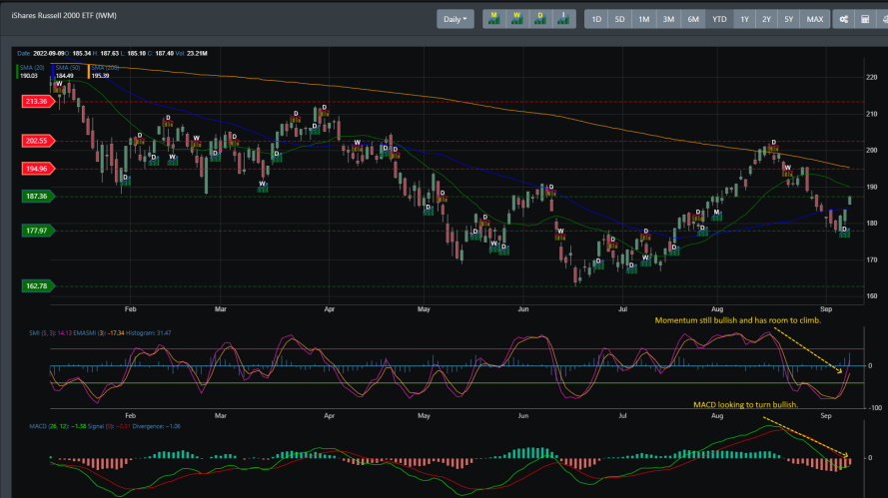Select the SMA (20) legend entry
888x498 pixels.
[32, 71]
